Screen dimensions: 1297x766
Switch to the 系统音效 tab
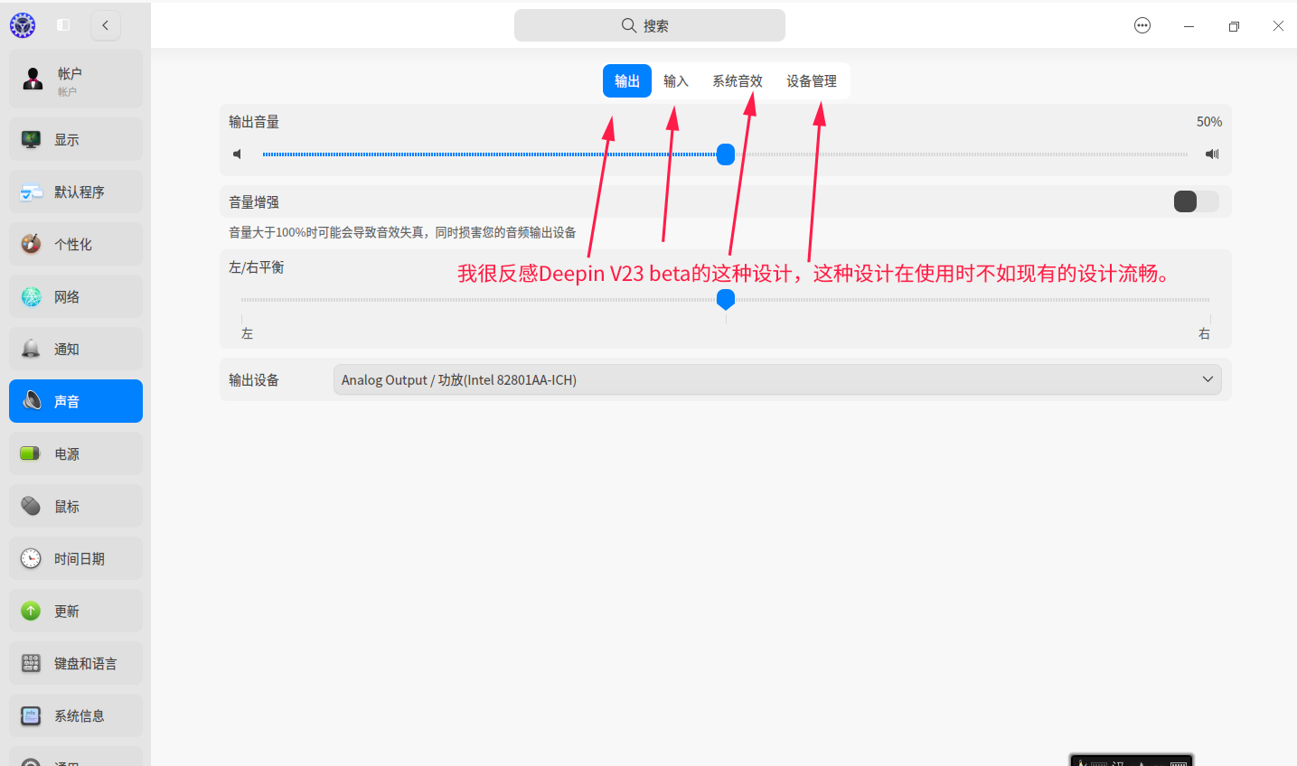[x=738, y=81]
